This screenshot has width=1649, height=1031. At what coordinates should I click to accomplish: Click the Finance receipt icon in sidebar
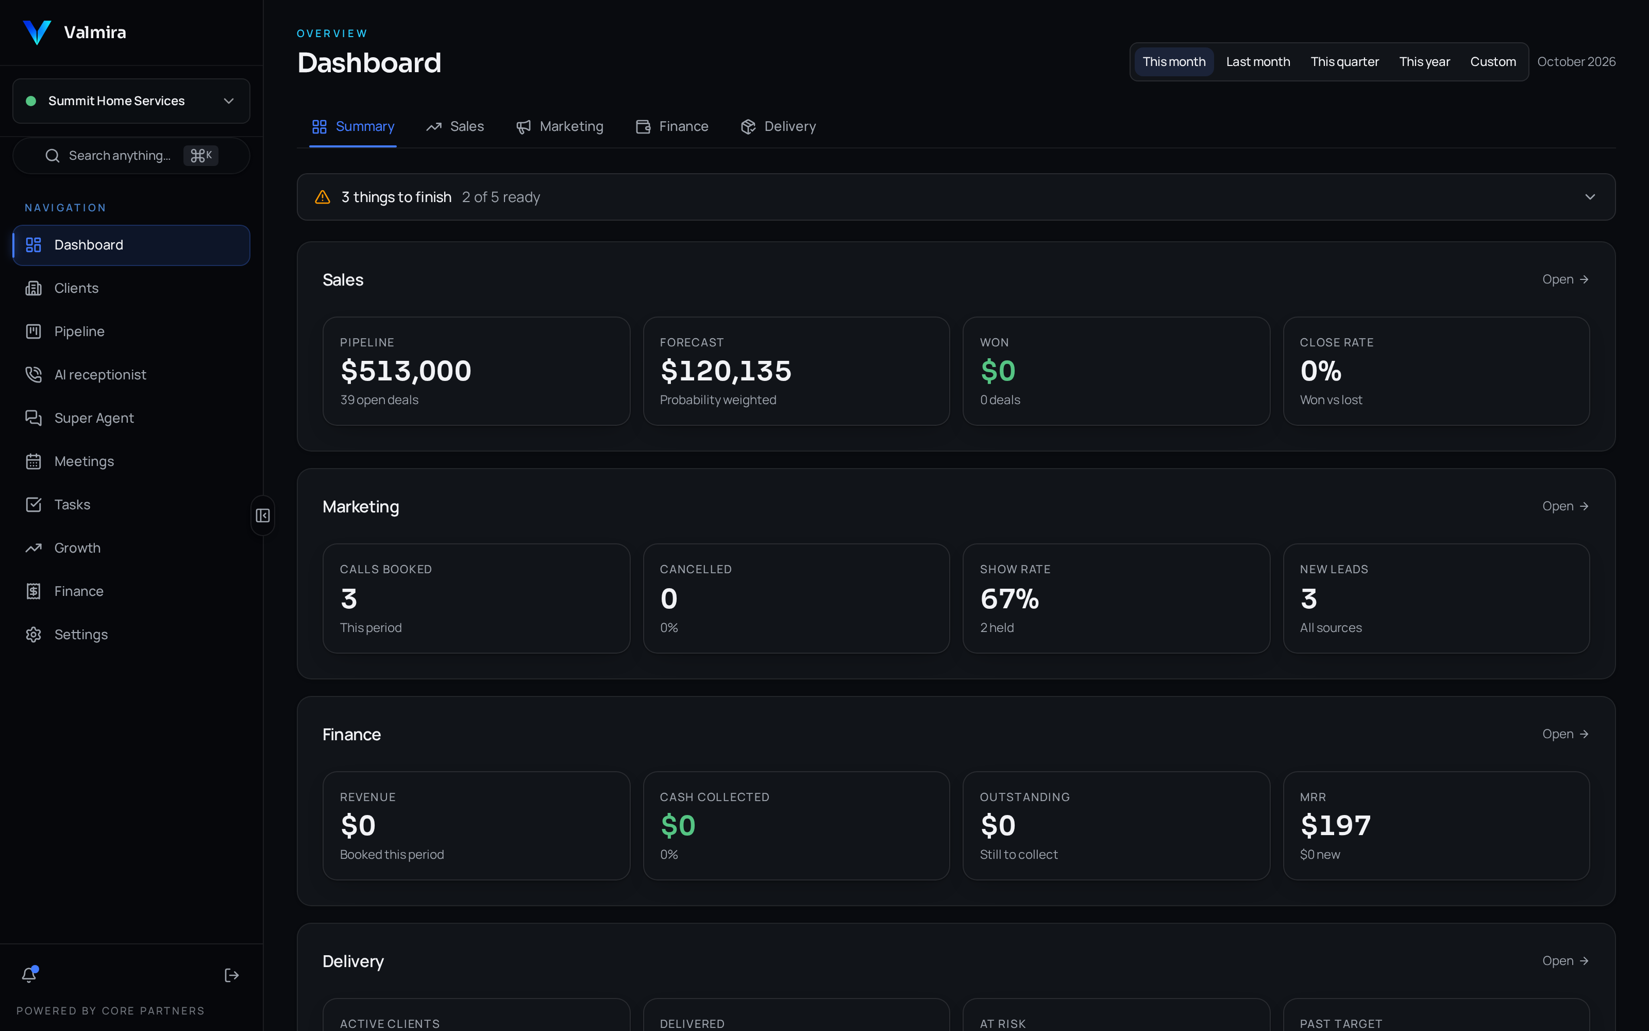33,591
